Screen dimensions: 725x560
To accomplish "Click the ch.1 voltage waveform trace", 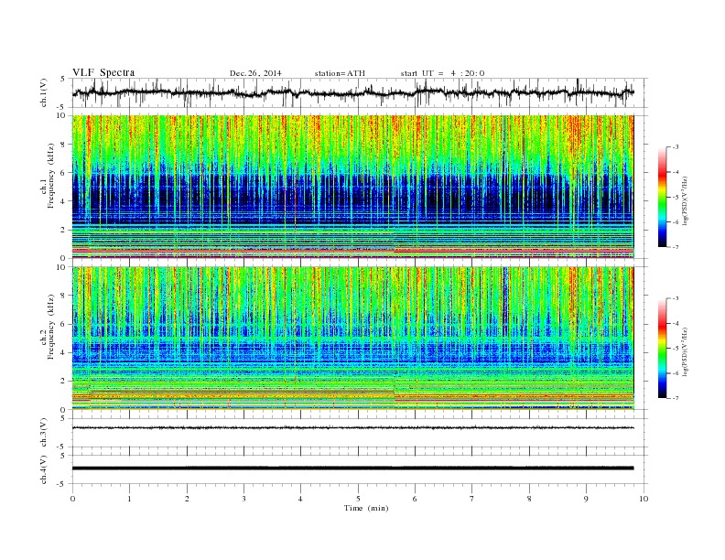I will click(x=352, y=92).
